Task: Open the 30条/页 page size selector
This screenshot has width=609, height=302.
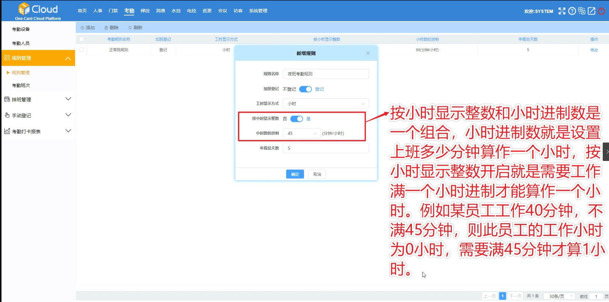Action: pyautogui.click(x=559, y=296)
